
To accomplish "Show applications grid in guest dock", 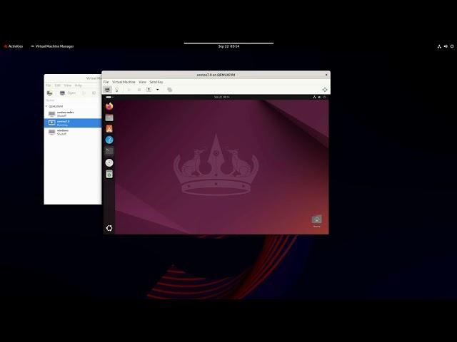I will pos(109,228).
